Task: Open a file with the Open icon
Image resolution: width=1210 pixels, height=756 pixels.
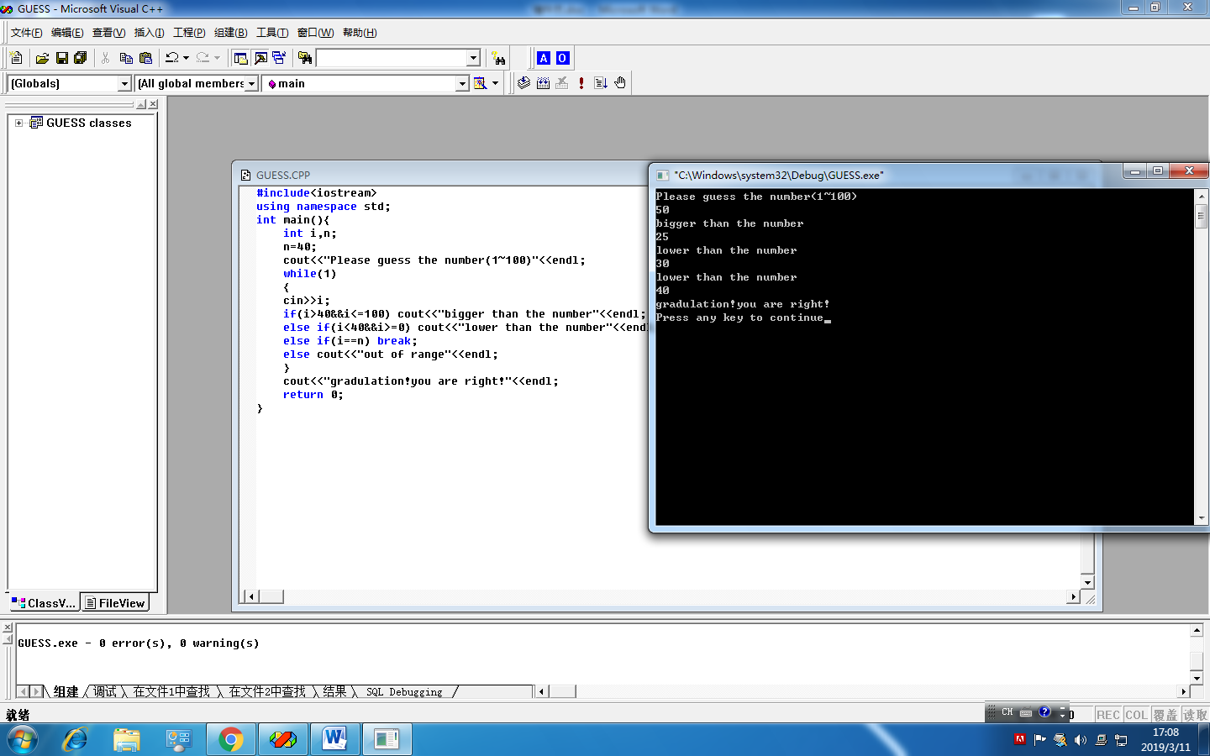Action: (x=42, y=58)
